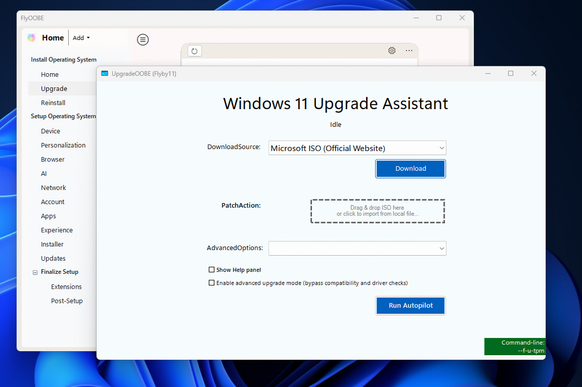Open the settings gear icon
Image resolution: width=582 pixels, height=387 pixels.
coord(392,50)
